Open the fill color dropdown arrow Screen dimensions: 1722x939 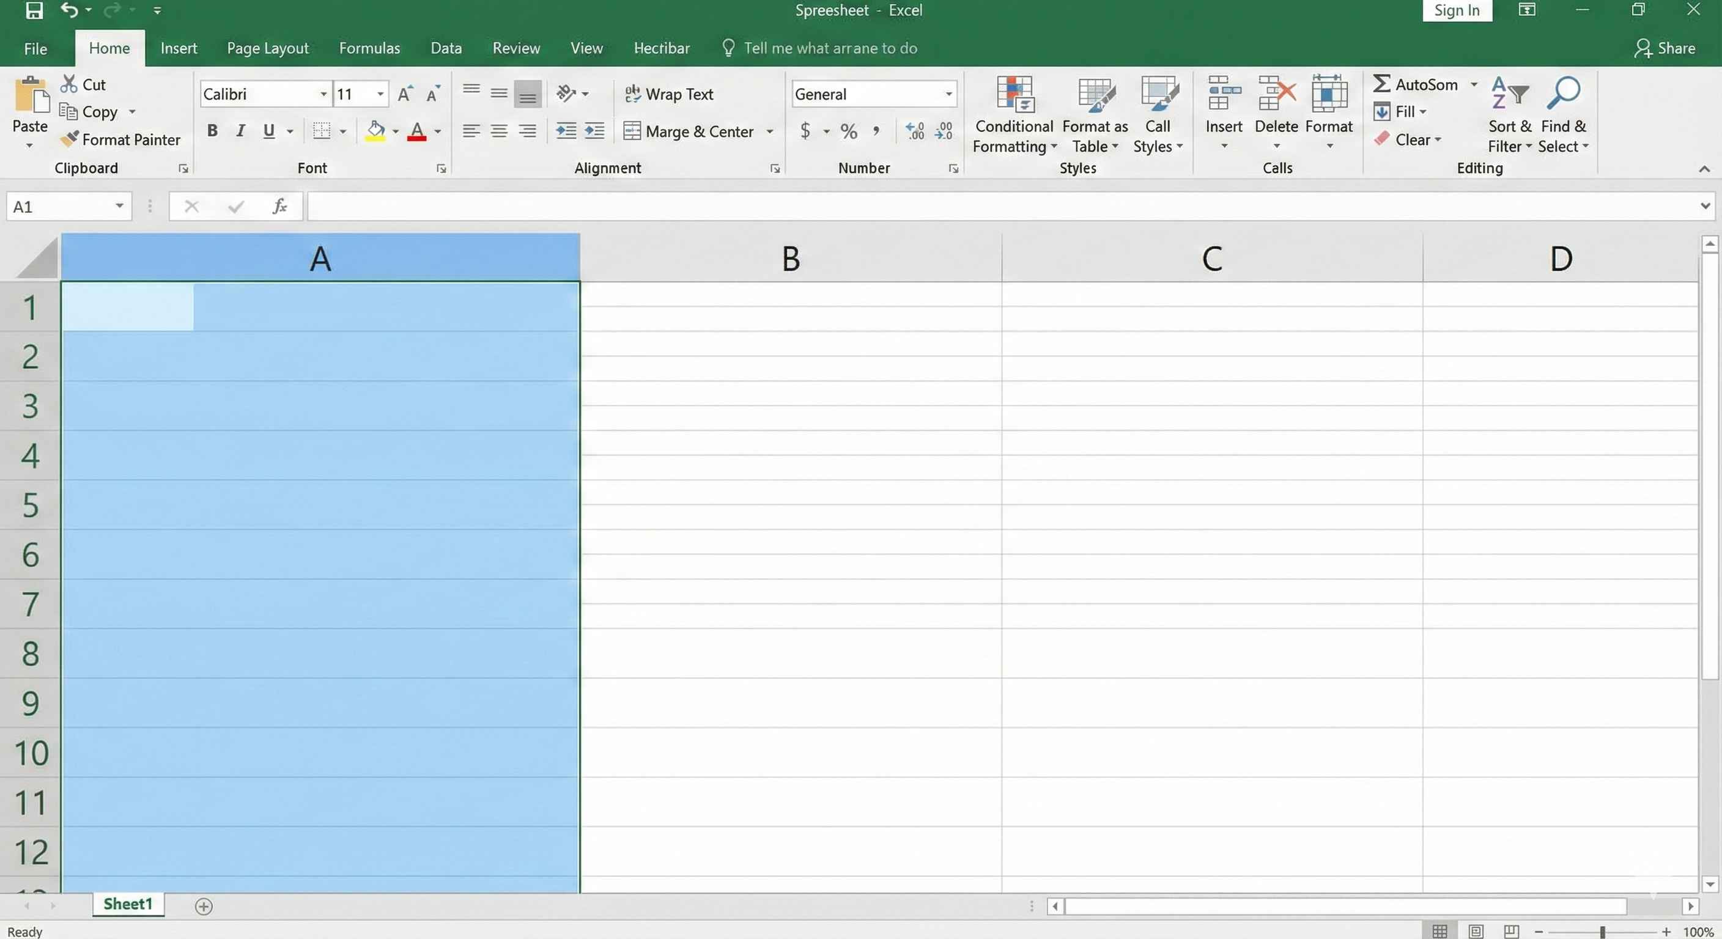tap(395, 131)
